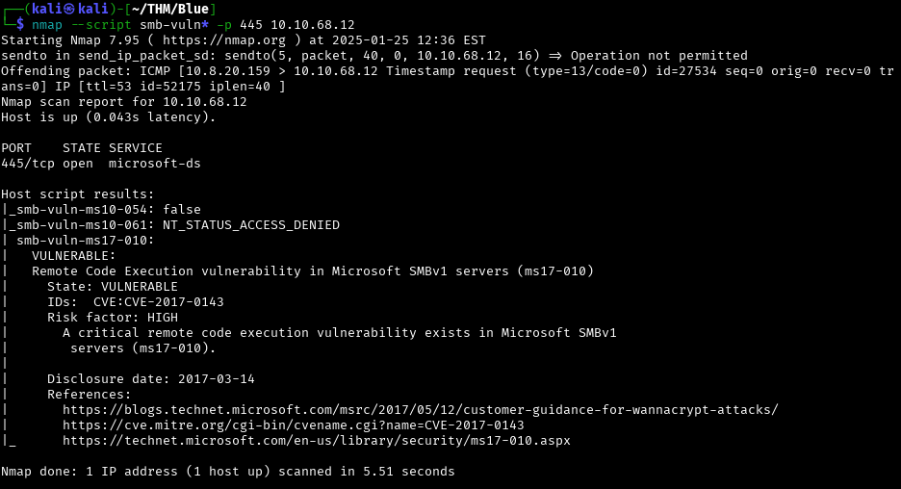Click the State: VULNERABLE line

click(112, 287)
